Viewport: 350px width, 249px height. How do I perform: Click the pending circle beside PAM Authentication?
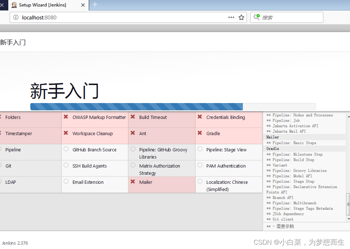200,165
